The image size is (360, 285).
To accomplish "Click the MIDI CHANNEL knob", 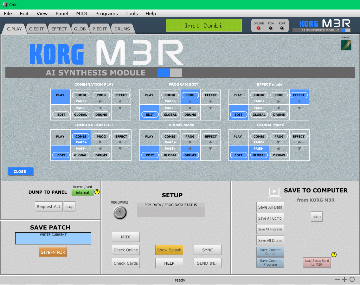I will pyautogui.click(x=119, y=212).
